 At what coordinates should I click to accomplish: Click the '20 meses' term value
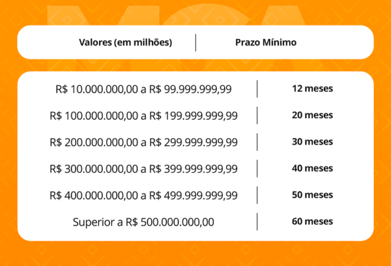point(312,115)
